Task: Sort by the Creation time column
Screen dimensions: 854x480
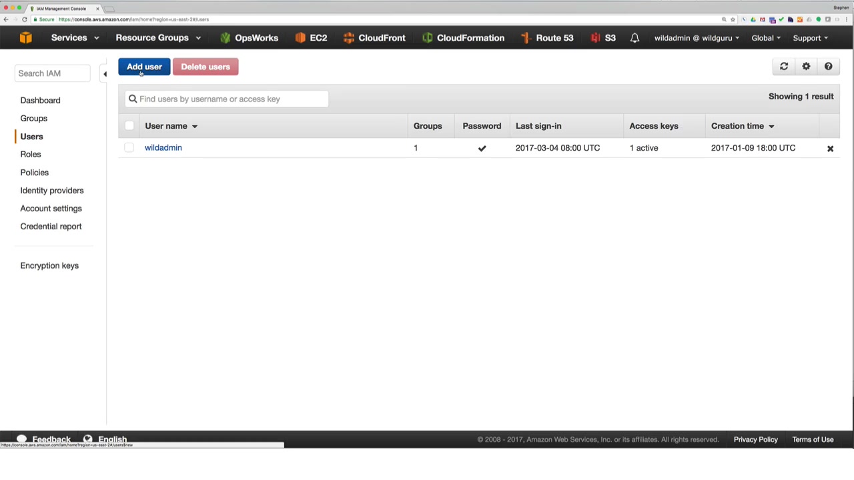Action: point(743,126)
